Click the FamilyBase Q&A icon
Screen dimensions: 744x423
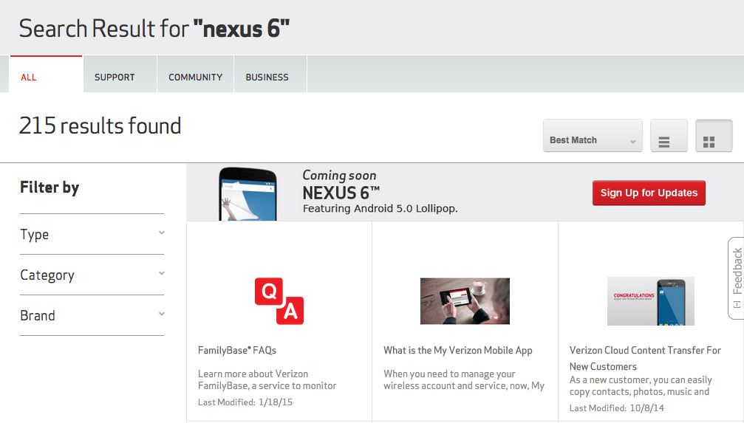[279, 300]
